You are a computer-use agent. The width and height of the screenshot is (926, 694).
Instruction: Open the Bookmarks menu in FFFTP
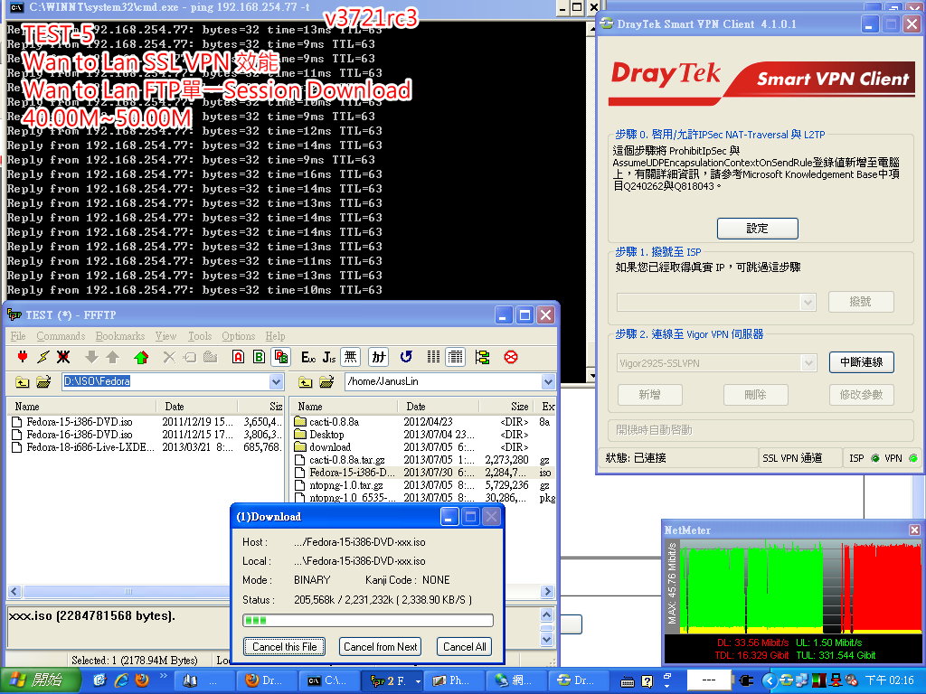click(120, 336)
